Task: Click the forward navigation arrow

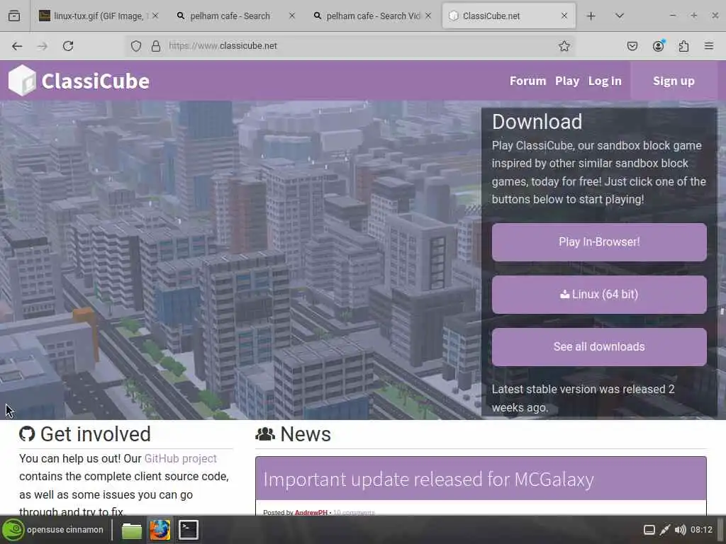Action: click(43, 46)
